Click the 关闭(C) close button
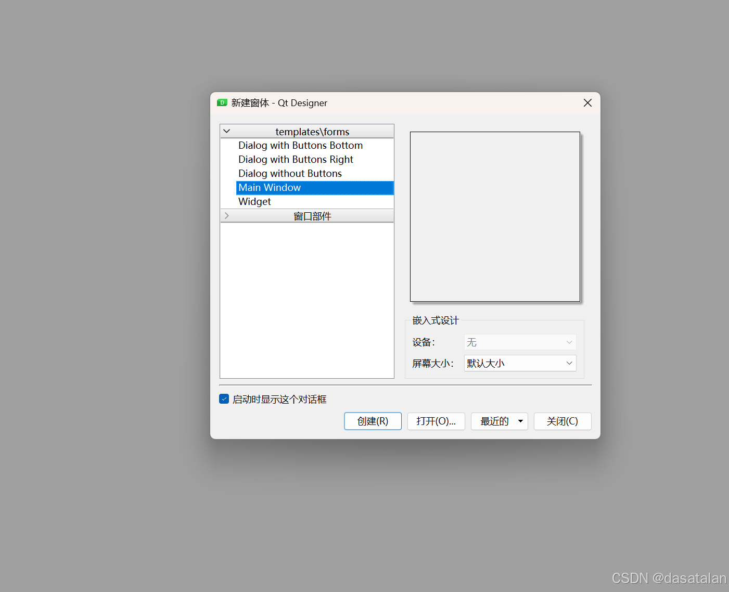 pos(562,421)
